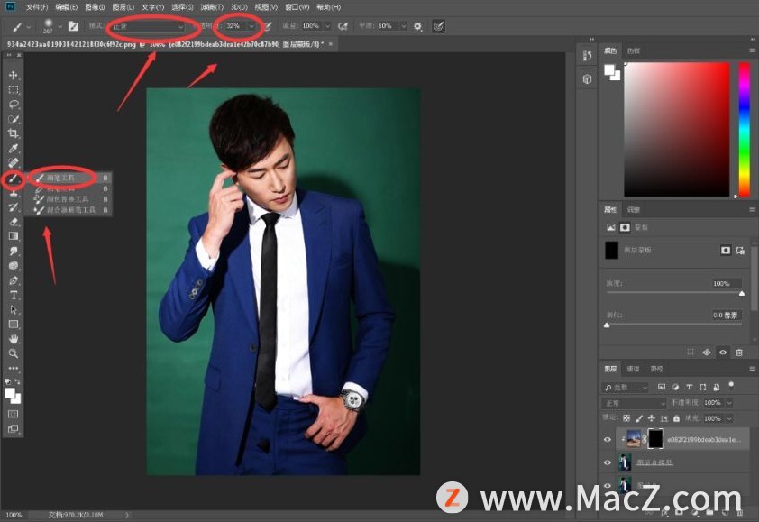759x522 pixels.
Task: Select the Crop tool
Action: (x=13, y=133)
